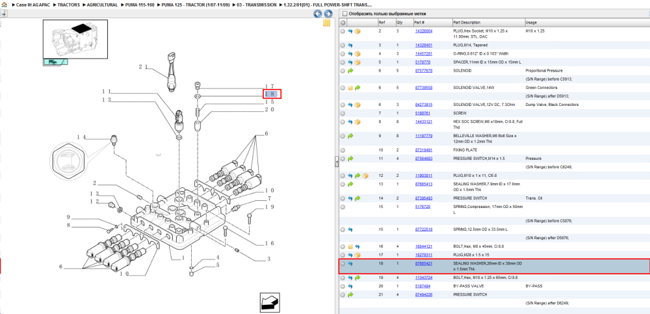The image size is (650, 314).
Task: Open the yellow note icon for bolt 16044121
Action: pos(350,246)
